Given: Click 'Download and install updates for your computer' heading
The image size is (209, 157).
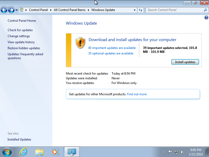Looking at the screenshot, I should pyautogui.click(x=132, y=40).
